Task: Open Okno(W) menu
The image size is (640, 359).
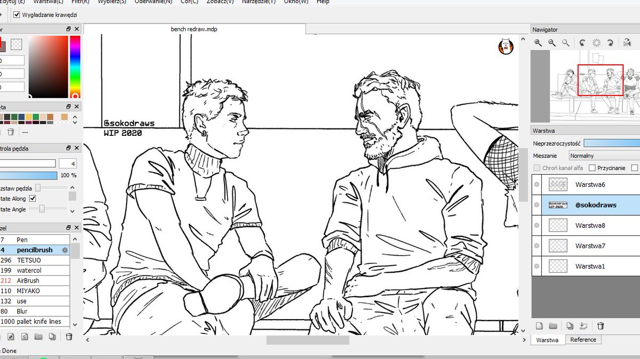Action: pos(297,2)
